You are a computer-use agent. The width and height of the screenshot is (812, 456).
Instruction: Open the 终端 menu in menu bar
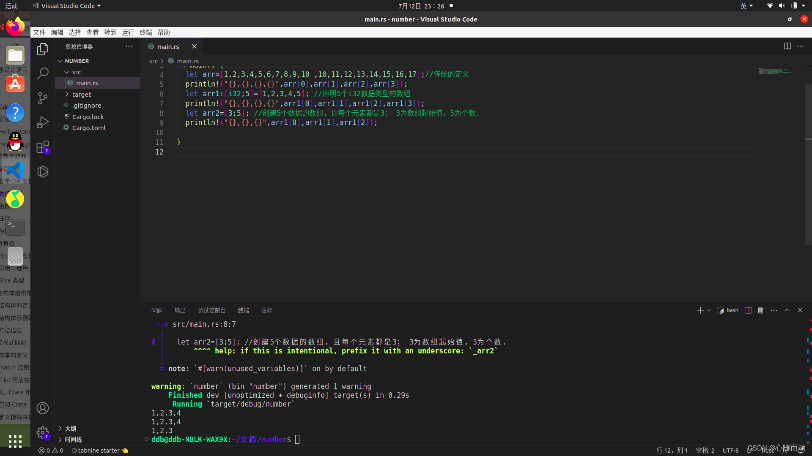click(146, 33)
